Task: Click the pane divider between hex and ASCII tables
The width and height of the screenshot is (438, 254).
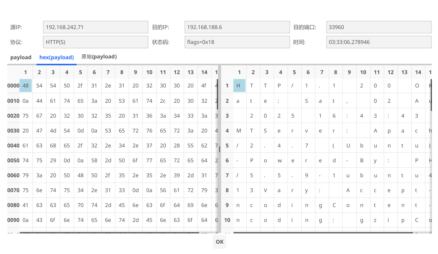Action: click(219, 149)
